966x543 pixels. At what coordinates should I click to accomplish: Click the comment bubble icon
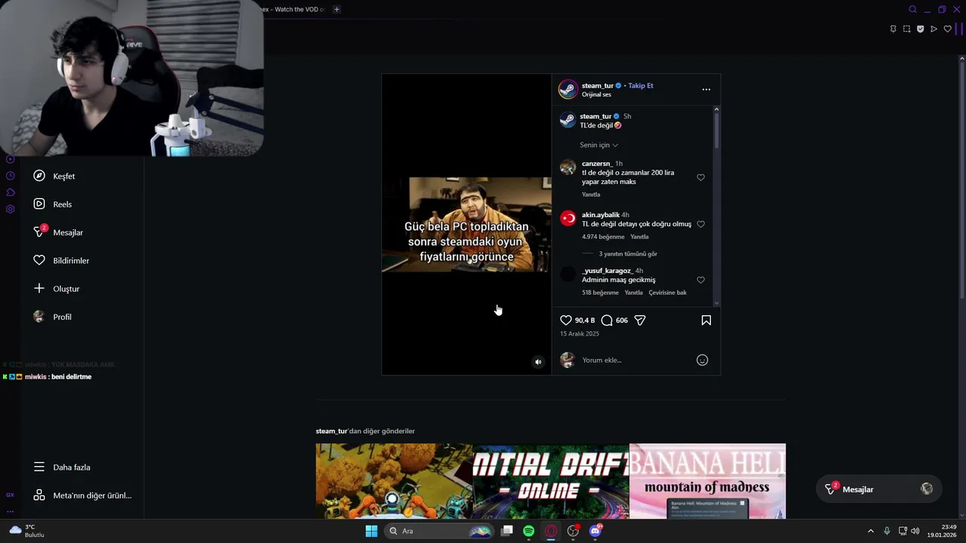607,321
